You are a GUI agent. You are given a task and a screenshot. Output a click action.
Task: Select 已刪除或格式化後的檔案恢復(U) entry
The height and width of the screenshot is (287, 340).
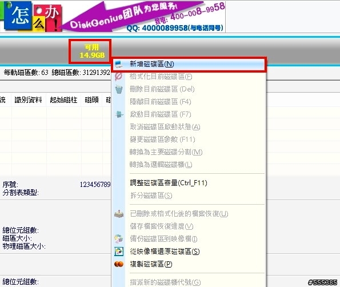179,214
